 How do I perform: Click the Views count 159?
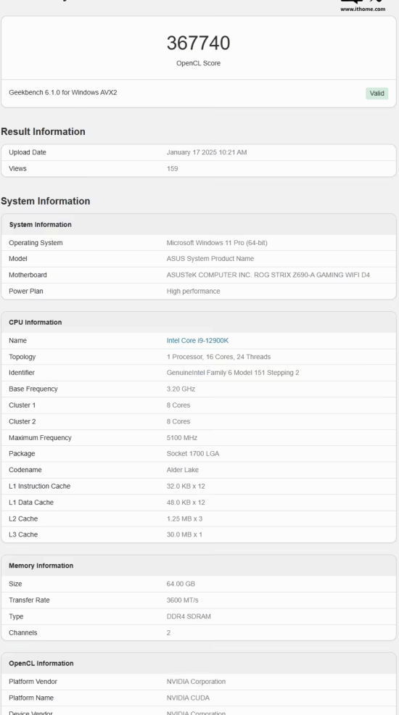(172, 169)
